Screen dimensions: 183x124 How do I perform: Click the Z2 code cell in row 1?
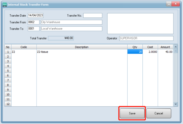24,52
